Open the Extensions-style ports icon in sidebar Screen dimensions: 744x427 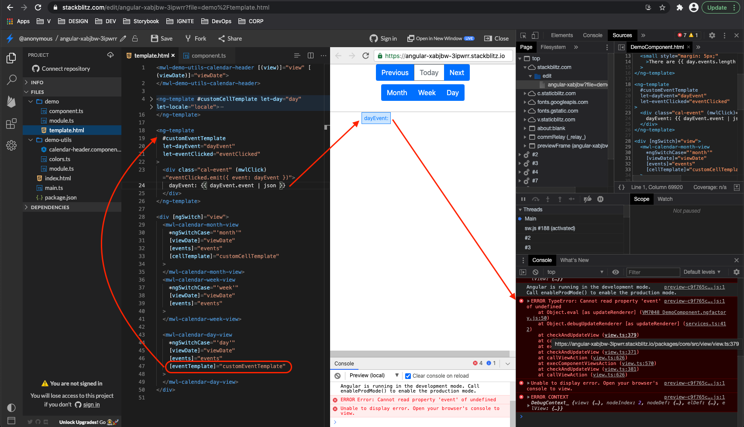11,124
